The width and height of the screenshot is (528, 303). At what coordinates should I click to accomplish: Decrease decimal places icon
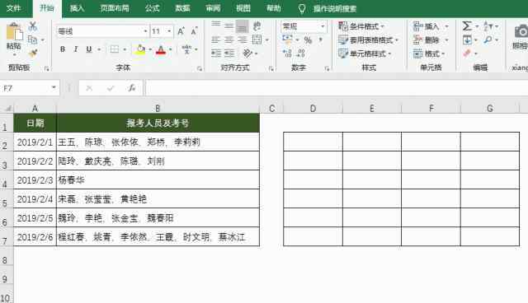point(300,53)
